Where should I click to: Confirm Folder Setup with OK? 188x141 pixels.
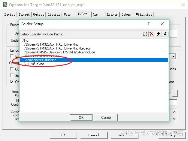(x=81, y=118)
